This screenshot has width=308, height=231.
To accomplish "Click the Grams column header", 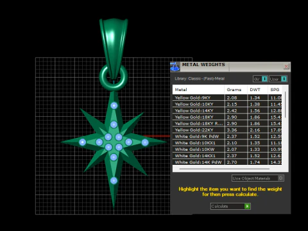I will (235, 90).
